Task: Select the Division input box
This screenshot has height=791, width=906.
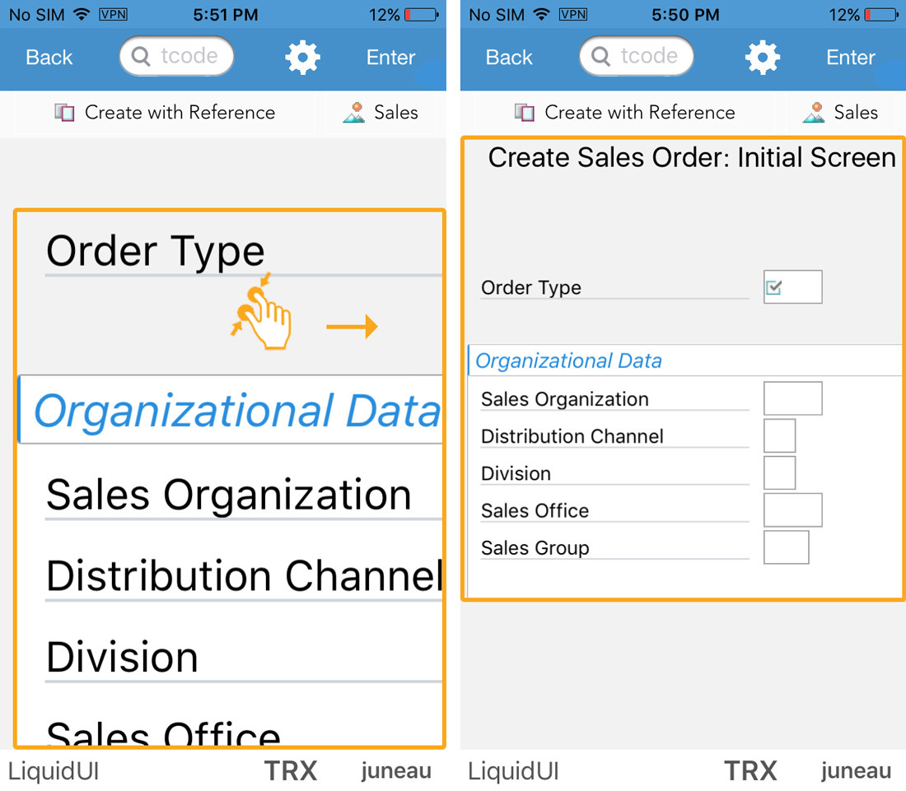Action: (779, 472)
